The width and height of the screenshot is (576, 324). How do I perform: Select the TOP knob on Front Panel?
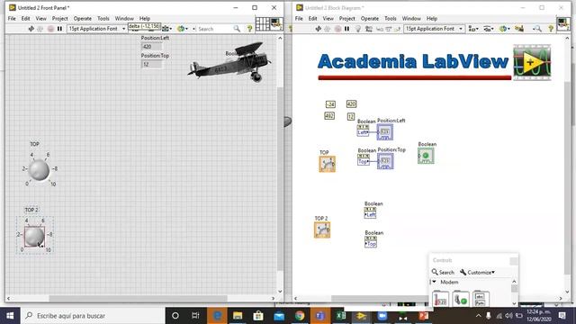click(x=39, y=170)
